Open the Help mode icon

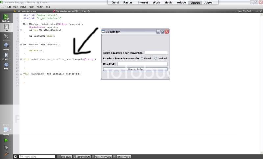(x=6, y=66)
